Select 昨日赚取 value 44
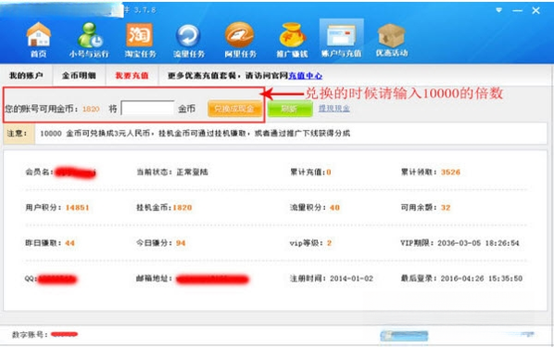The height and width of the screenshot is (347, 554). (70, 243)
